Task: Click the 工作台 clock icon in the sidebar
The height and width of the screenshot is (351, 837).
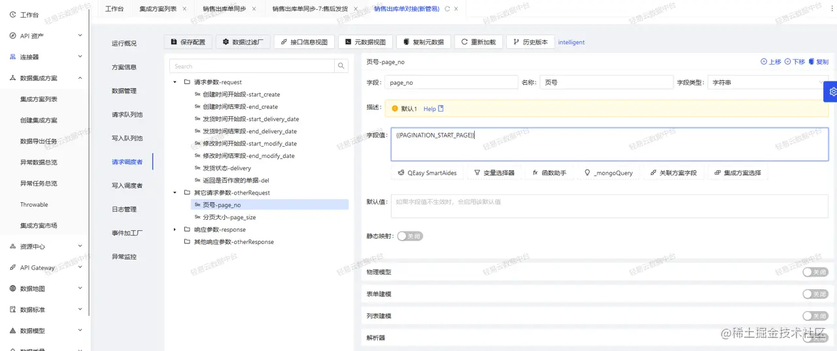Action: pos(12,14)
